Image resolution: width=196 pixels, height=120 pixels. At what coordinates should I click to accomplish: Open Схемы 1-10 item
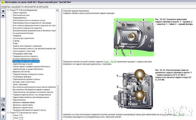[17, 115]
